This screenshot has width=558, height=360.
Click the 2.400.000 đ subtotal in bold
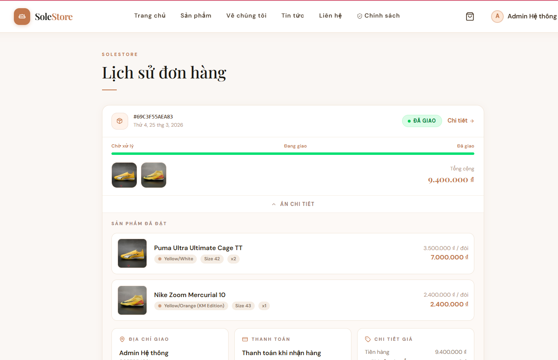tap(449, 304)
